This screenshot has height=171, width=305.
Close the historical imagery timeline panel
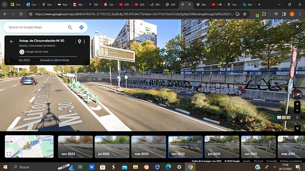coord(297,128)
